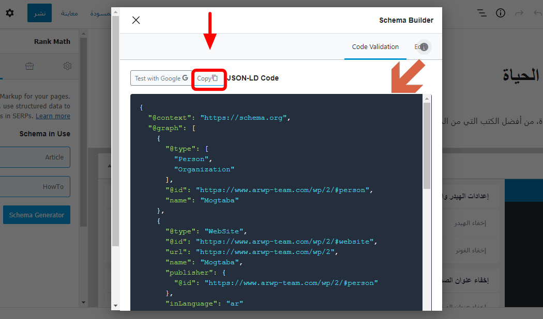Click the Copy button for JSON-LD code

point(209,78)
